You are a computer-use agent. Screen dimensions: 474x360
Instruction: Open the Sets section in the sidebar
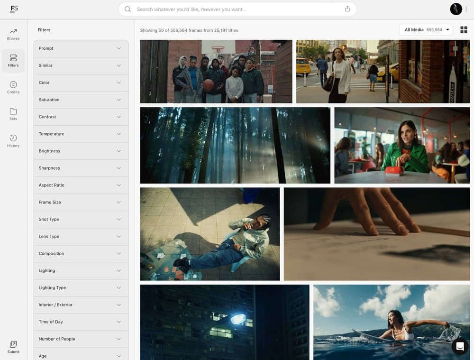[13, 114]
